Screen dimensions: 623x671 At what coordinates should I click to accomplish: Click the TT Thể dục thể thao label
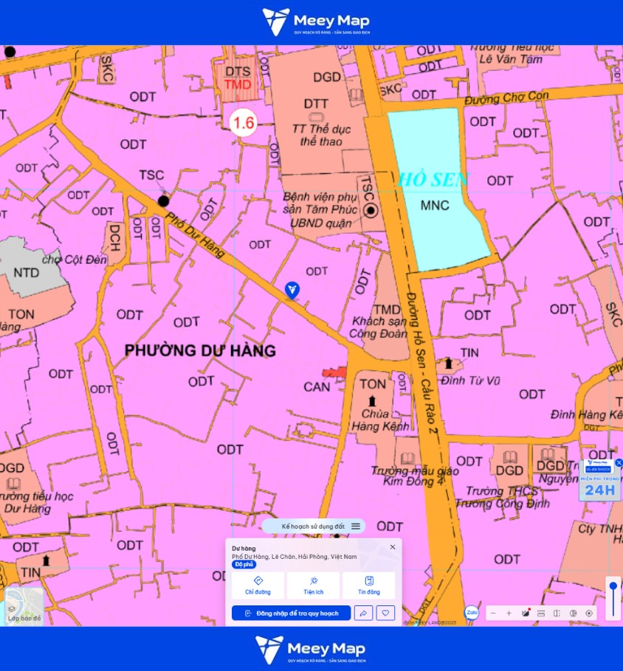click(x=321, y=135)
